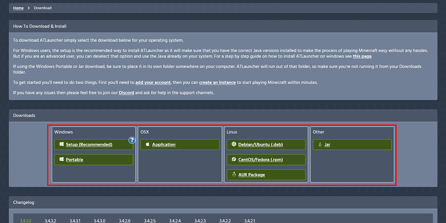Download the Windows Setup (Recommended) installer
446x223 pixels.
pyautogui.click(x=94, y=145)
